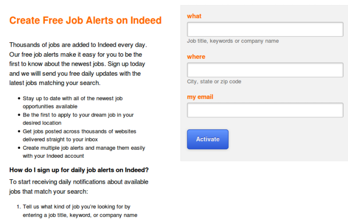This screenshot has width=348, height=224.
Task: Click the orange "where" field label
Action: (x=196, y=57)
